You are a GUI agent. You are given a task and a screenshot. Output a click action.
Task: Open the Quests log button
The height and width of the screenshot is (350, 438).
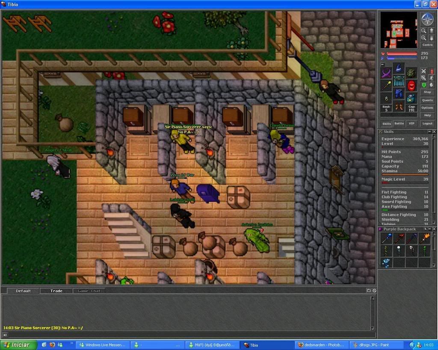pos(427,100)
